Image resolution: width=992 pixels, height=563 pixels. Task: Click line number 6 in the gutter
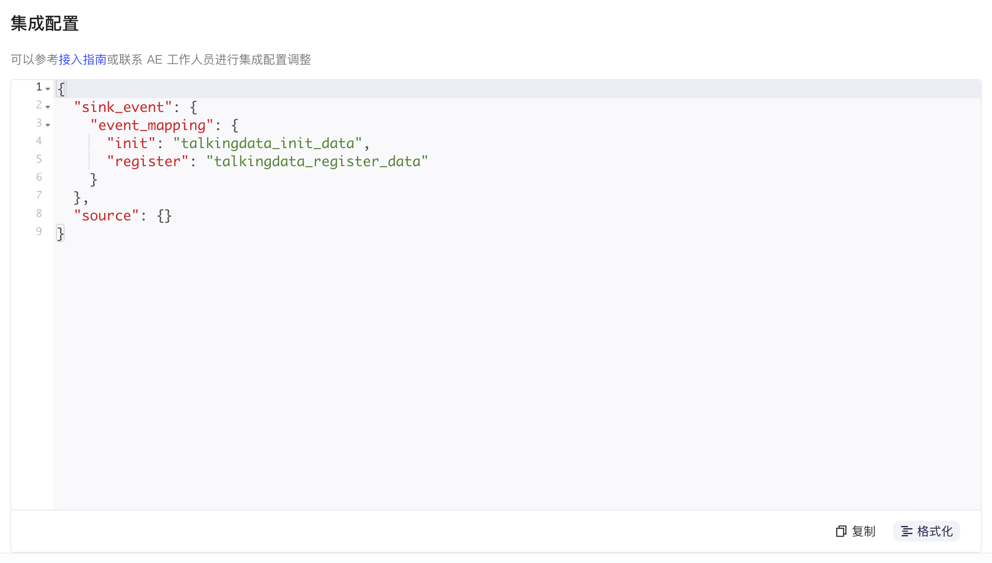tap(39, 177)
